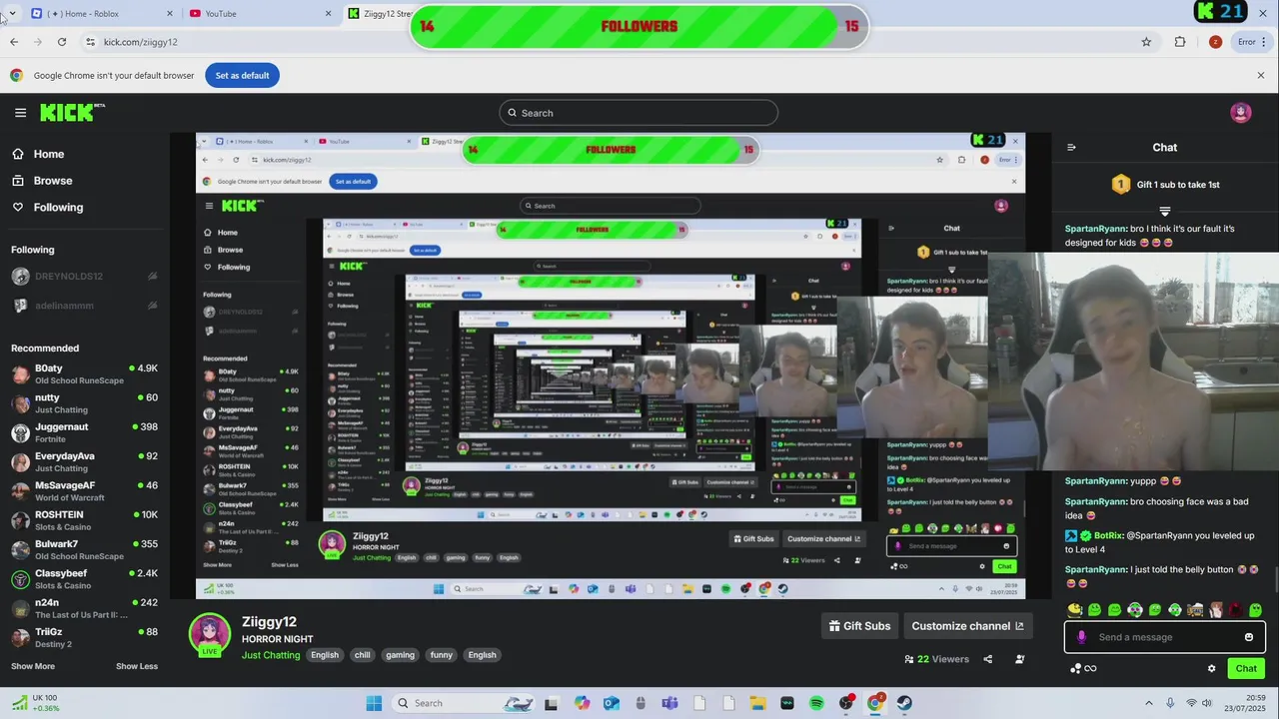This screenshot has width=1279, height=719.
Task: Open File Explorer from the taskbar
Action: [x=757, y=703]
